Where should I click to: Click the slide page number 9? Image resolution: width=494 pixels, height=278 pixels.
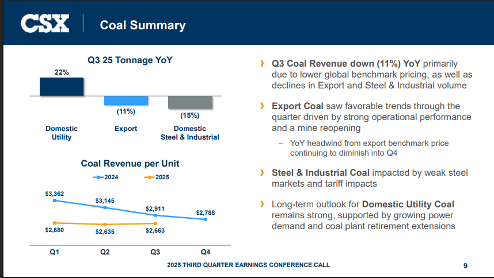point(465,265)
